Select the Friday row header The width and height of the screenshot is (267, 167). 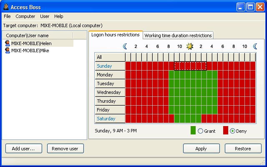tap(110, 110)
